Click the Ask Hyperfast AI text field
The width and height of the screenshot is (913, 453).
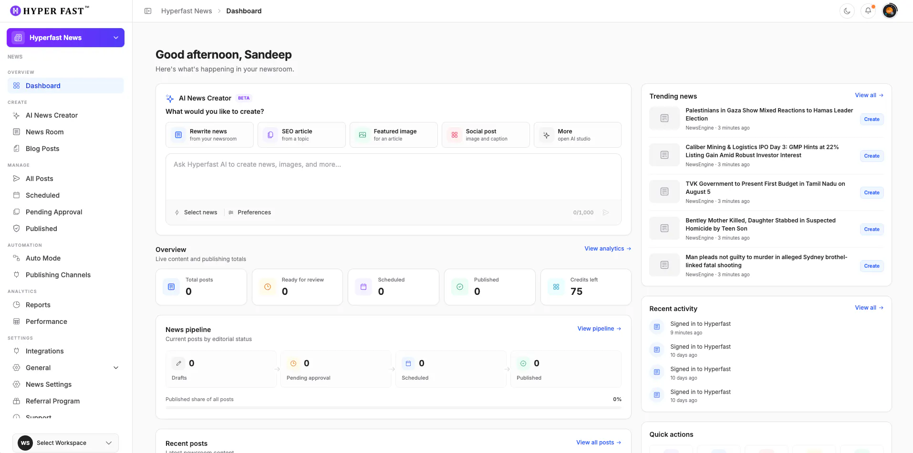tap(394, 177)
